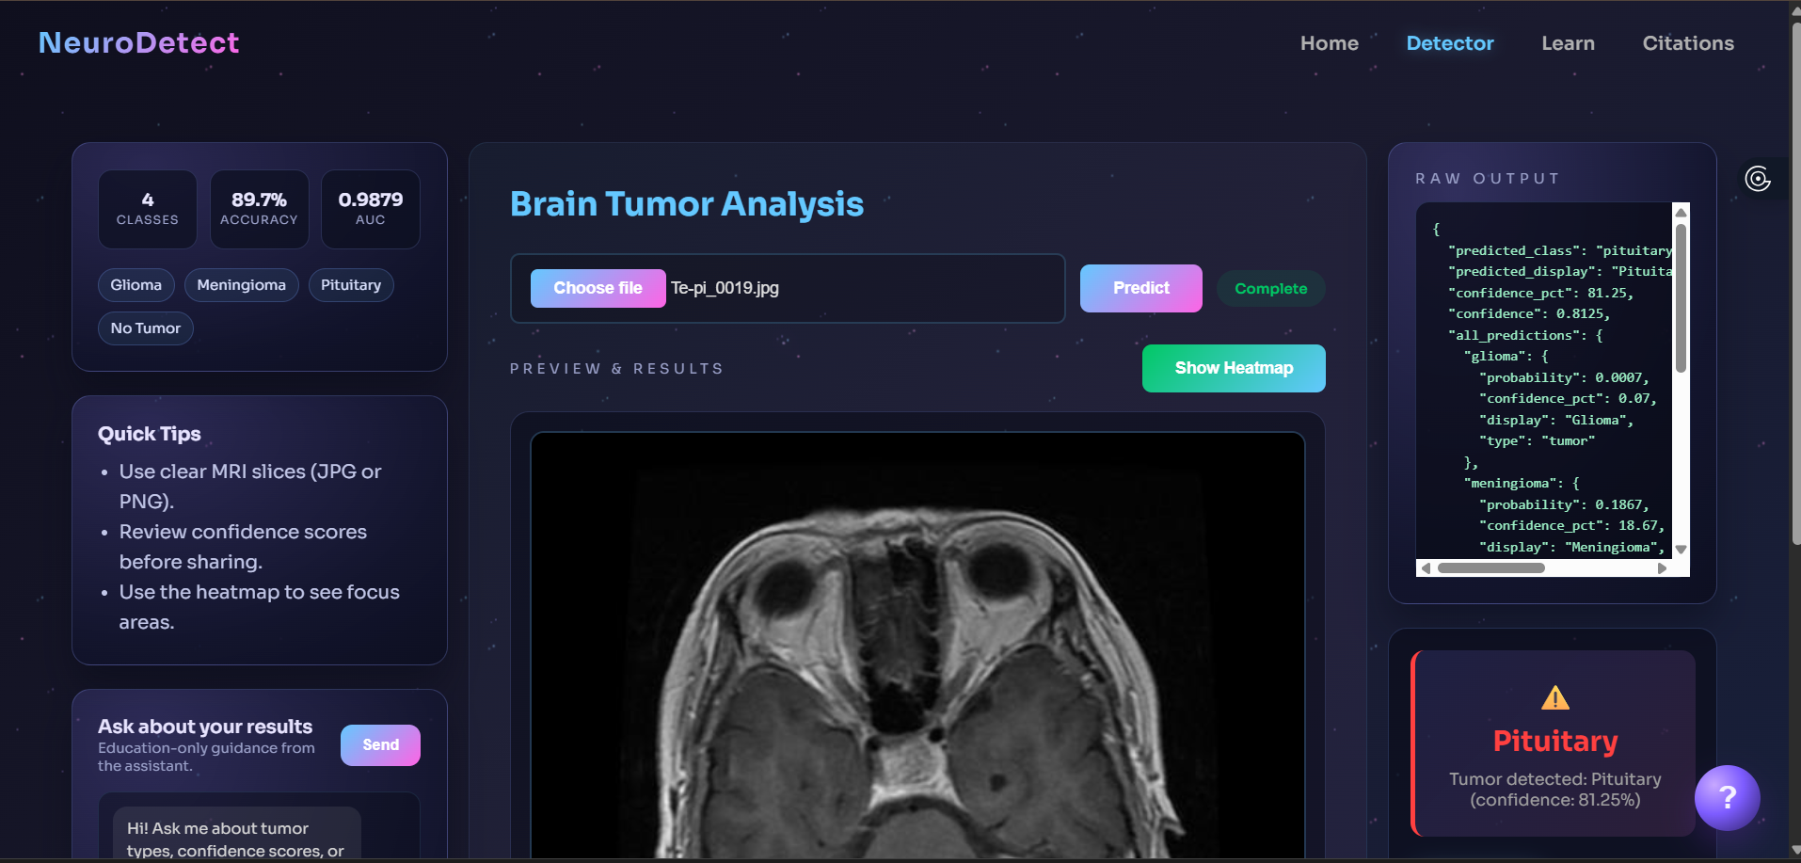
Task: Select the No Tumor chip
Action: (x=145, y=328)
